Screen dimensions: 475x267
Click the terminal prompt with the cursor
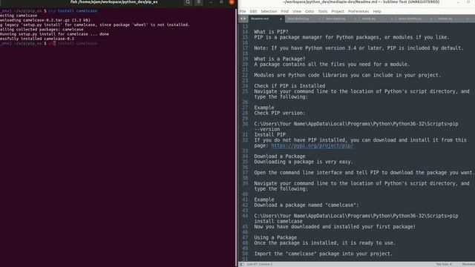(48, 44)
